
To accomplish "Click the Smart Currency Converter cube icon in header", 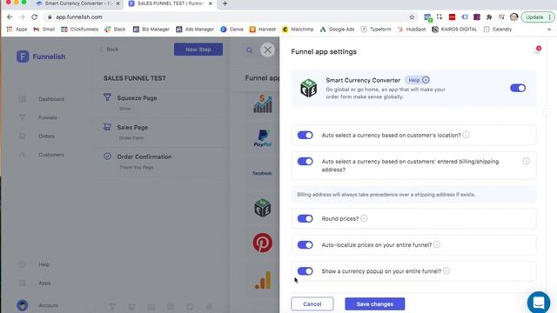I will point(308,88).
